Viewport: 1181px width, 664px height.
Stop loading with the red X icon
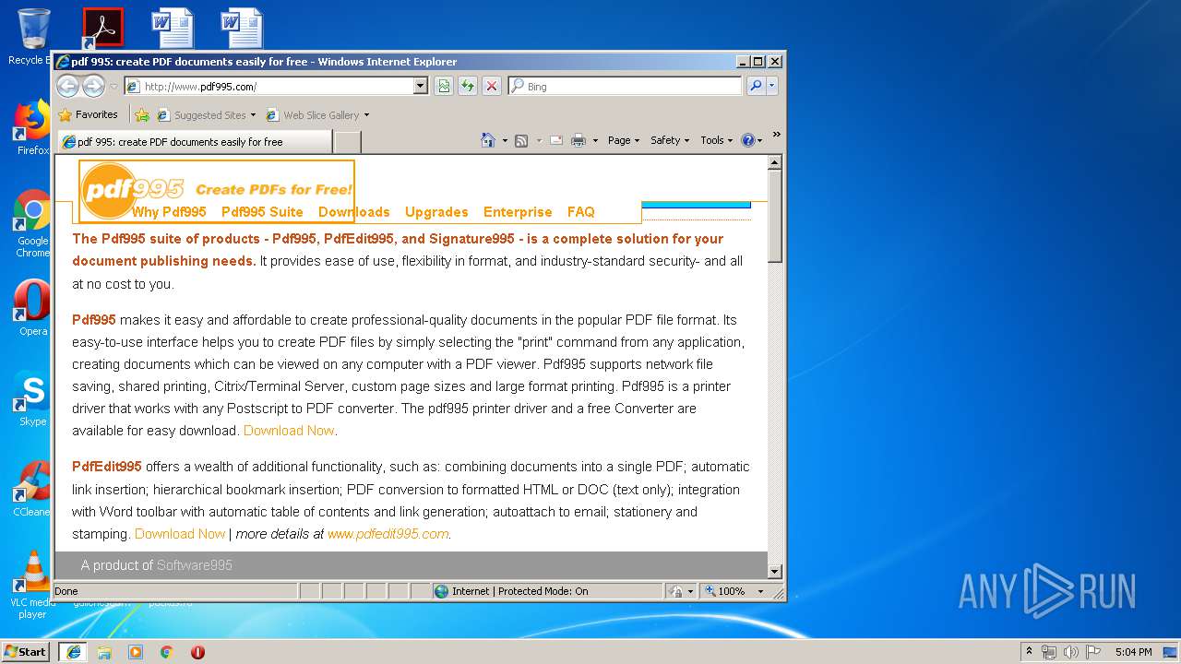(492, 86)
